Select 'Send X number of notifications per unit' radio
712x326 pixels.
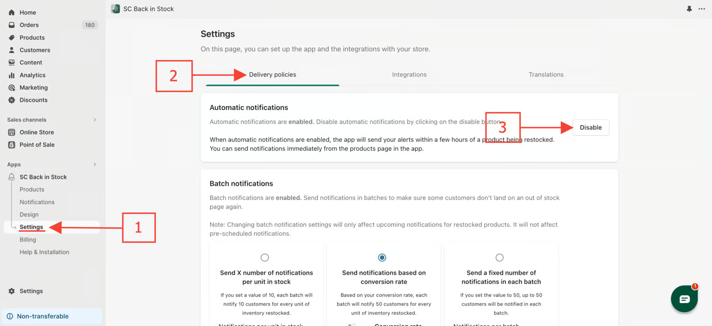pyautogui.click(x=265, y=258)
